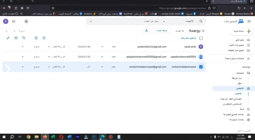255x140 pixels.
Task: Open email subscription dropdown for alsayedmohammed55555
Action: pos(49,57)
